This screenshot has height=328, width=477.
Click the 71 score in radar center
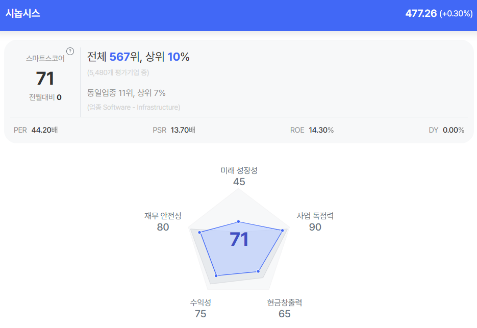pos(239,240)
